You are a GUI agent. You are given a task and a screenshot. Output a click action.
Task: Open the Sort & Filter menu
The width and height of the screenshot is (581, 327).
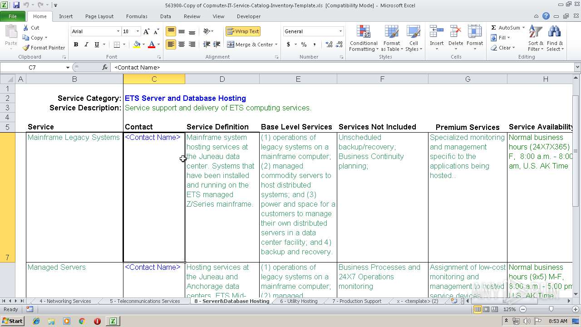[x=536, y=39]
